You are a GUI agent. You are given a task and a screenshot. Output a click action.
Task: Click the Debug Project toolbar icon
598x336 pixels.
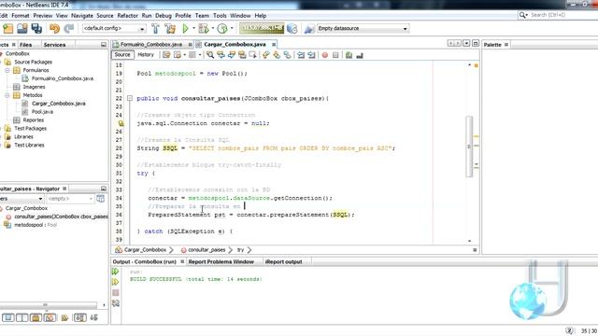(x=204, y=28)
